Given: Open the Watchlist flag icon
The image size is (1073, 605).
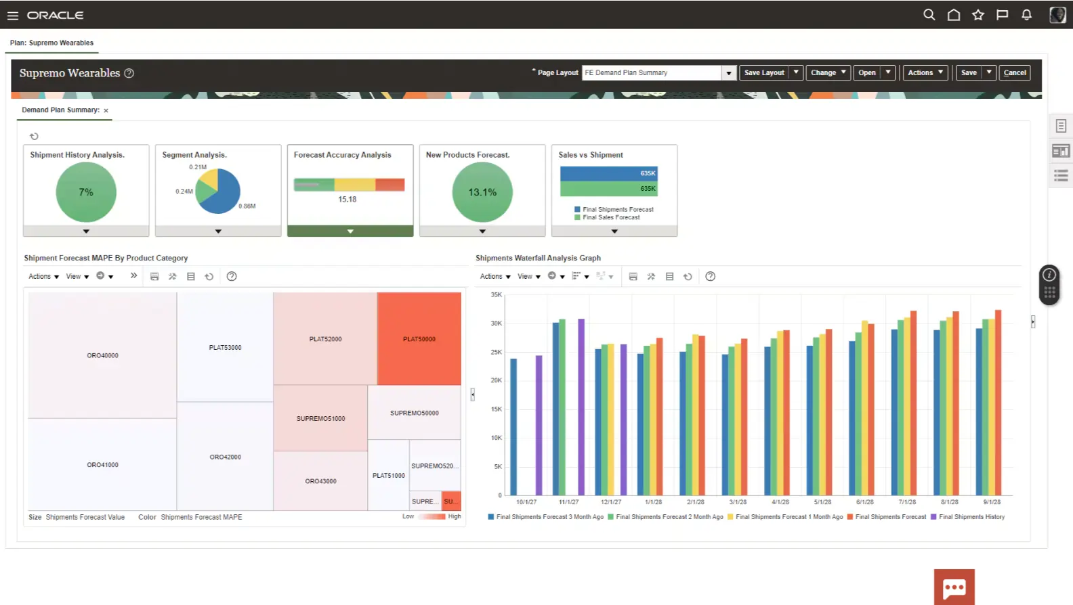Looking at the screenshot, I should [1002, 15].
